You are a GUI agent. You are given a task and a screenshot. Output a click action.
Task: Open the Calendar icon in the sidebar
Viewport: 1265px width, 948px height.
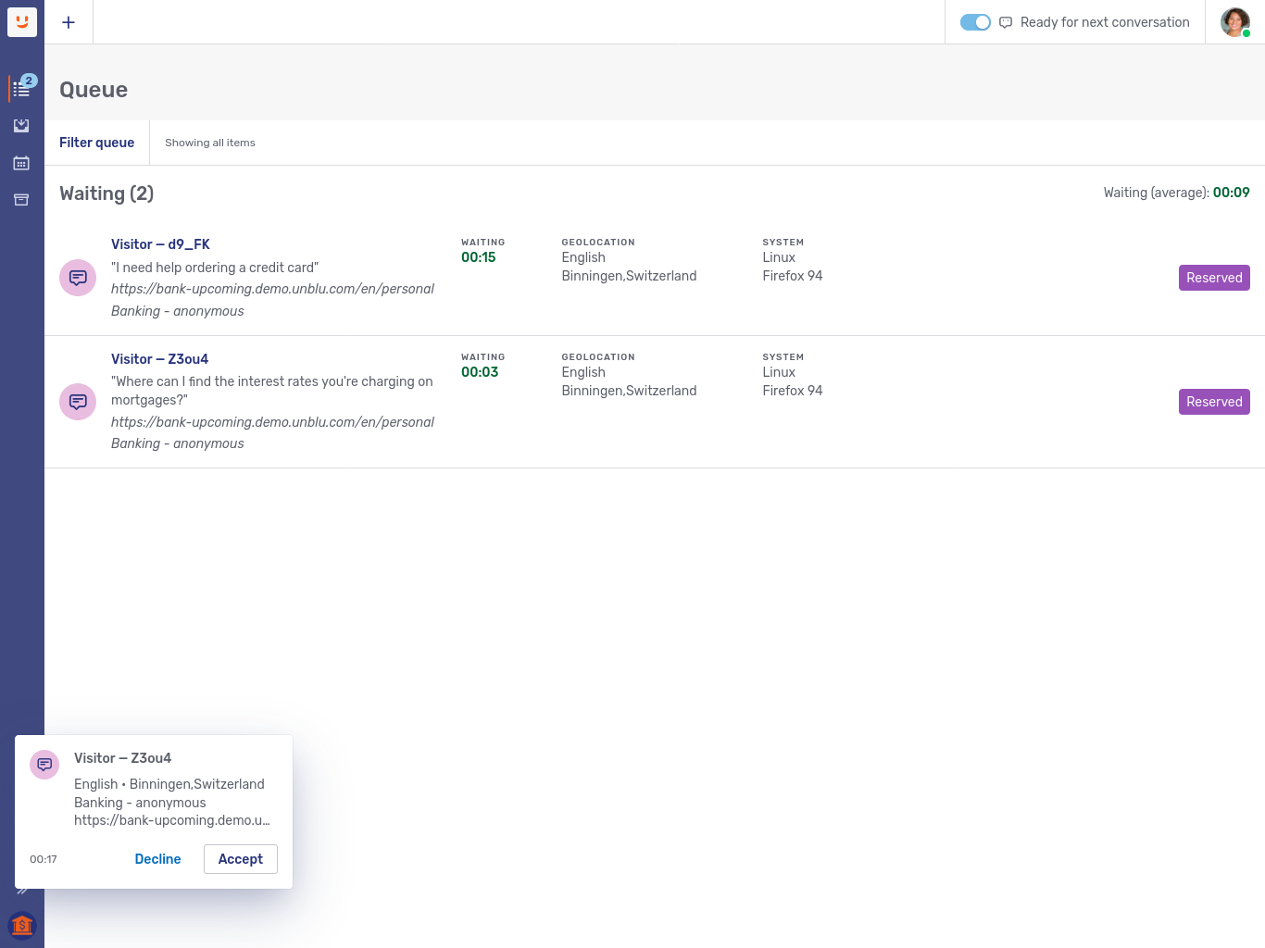21,163
